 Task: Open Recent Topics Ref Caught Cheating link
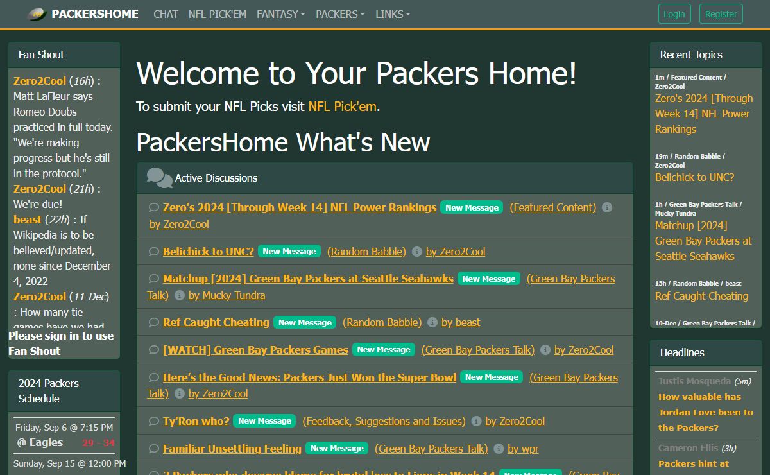point(702,296)
